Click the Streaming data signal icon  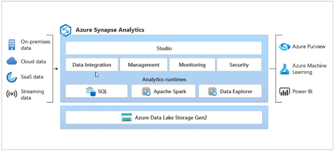(x=12, y=94)
